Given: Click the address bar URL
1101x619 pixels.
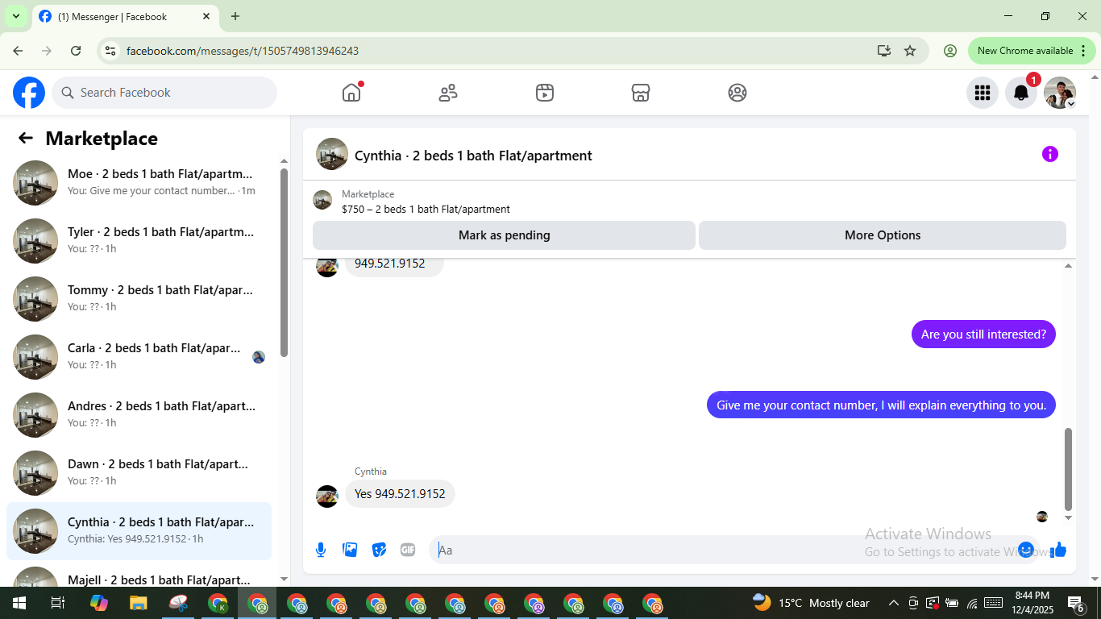Looking at the screenshot, I should pyautogui.click(x=243, y=51).
